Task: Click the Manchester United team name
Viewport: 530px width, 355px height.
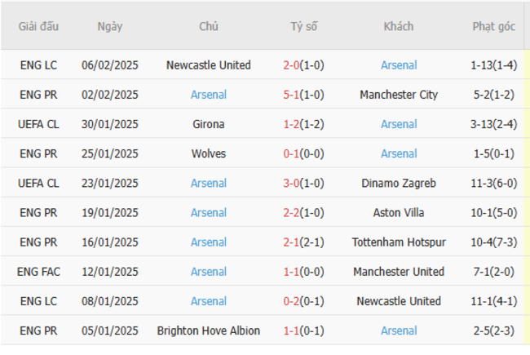Action: 399,271
